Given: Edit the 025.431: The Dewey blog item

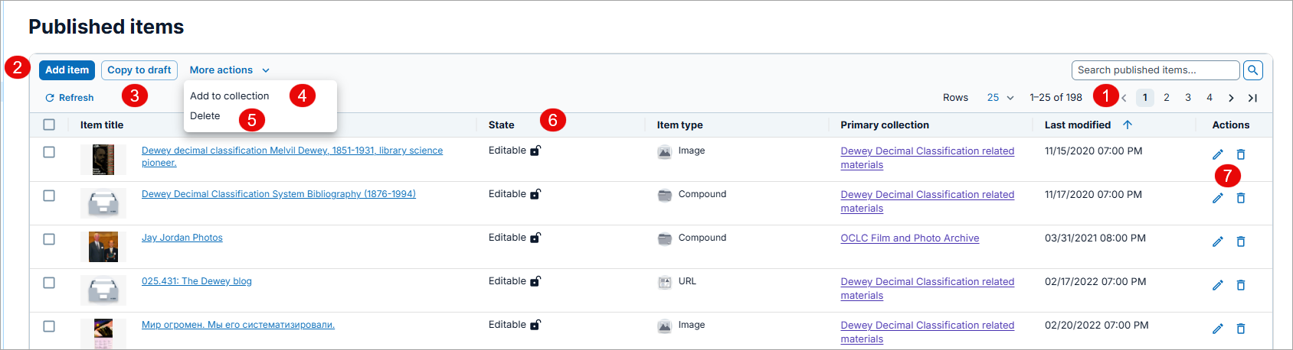Looking at the screenshot, I should (1218, 285).
